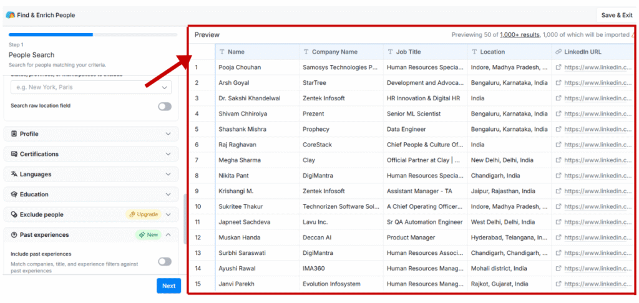The image size is (639, 303).
Task: Click the Education graduation cap icon
Action: tap(14, 195)
